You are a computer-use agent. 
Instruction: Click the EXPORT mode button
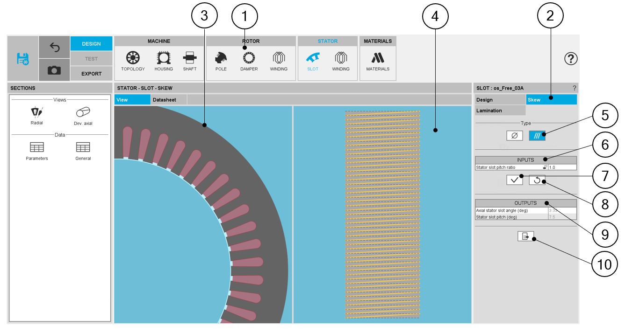click(91, 74)
